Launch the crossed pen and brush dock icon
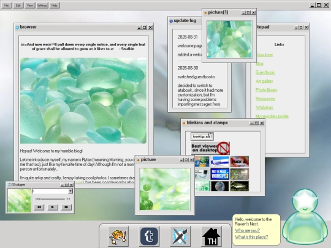The width and height of the screenshot is (331, 248). [180, 236]
